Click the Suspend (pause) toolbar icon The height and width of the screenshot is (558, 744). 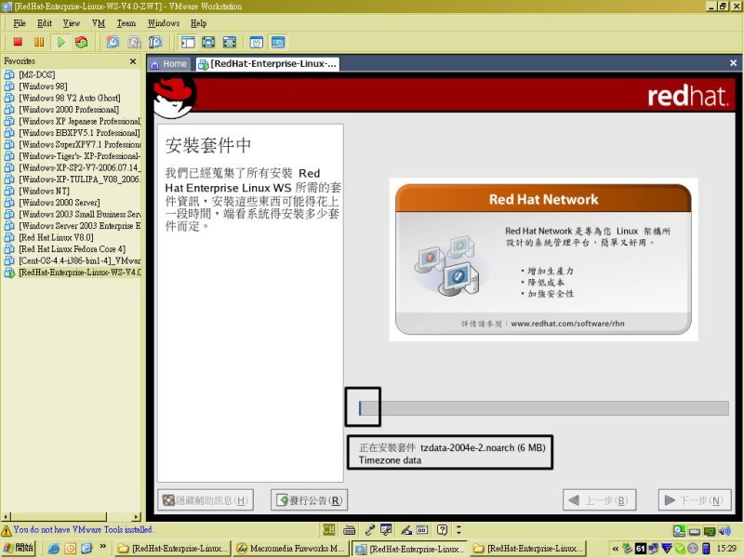(39, 42)
